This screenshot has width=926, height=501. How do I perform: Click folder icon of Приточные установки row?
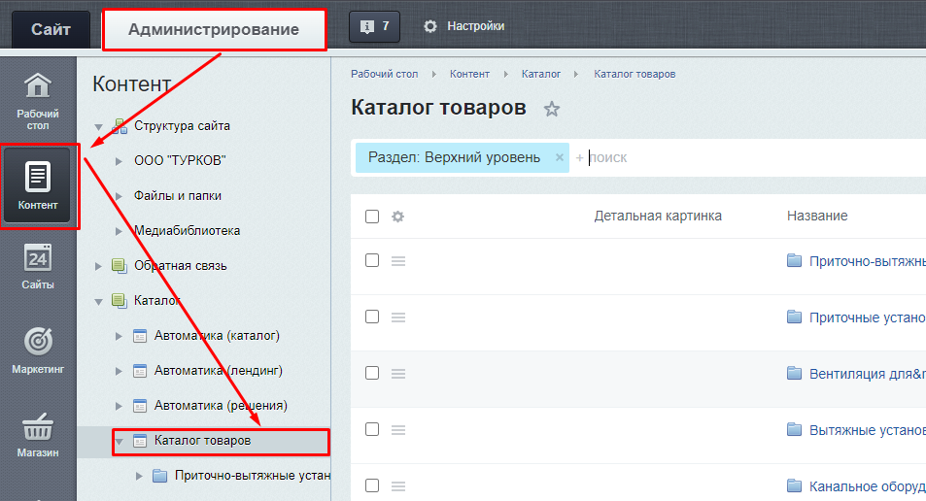coord(794,317)
